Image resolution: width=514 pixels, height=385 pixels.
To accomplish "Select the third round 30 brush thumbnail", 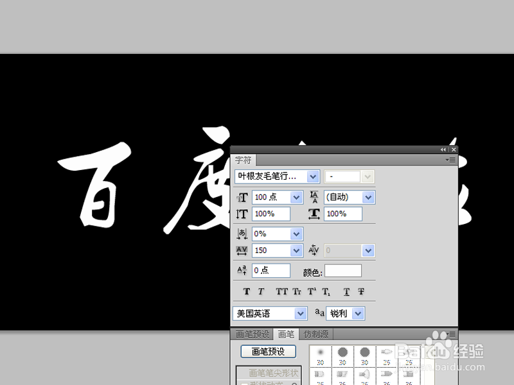I will coord(365,356).
